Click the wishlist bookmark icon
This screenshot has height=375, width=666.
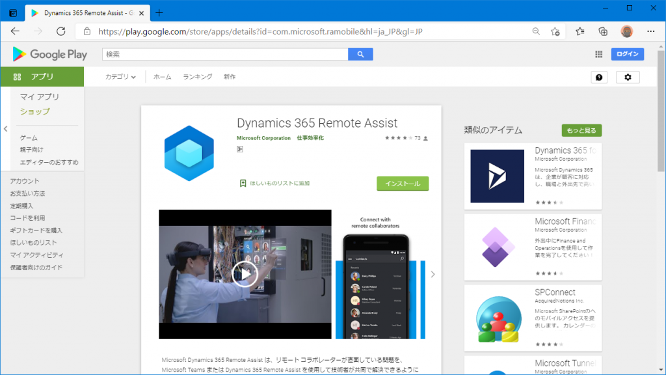[x=243, y=183]
